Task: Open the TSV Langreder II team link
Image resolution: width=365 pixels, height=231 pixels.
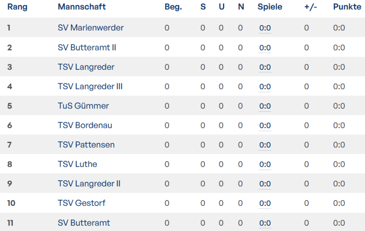Action: pos(89,184)
